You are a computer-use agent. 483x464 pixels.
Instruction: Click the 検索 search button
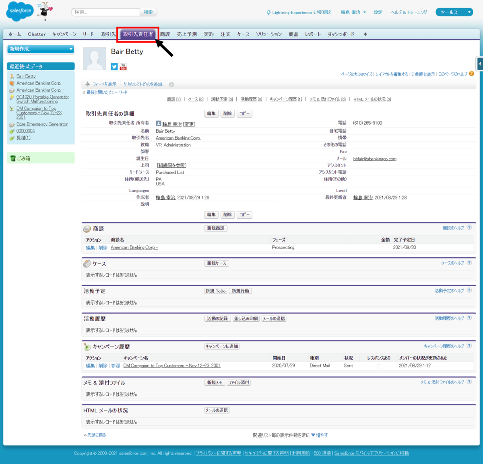148,12
